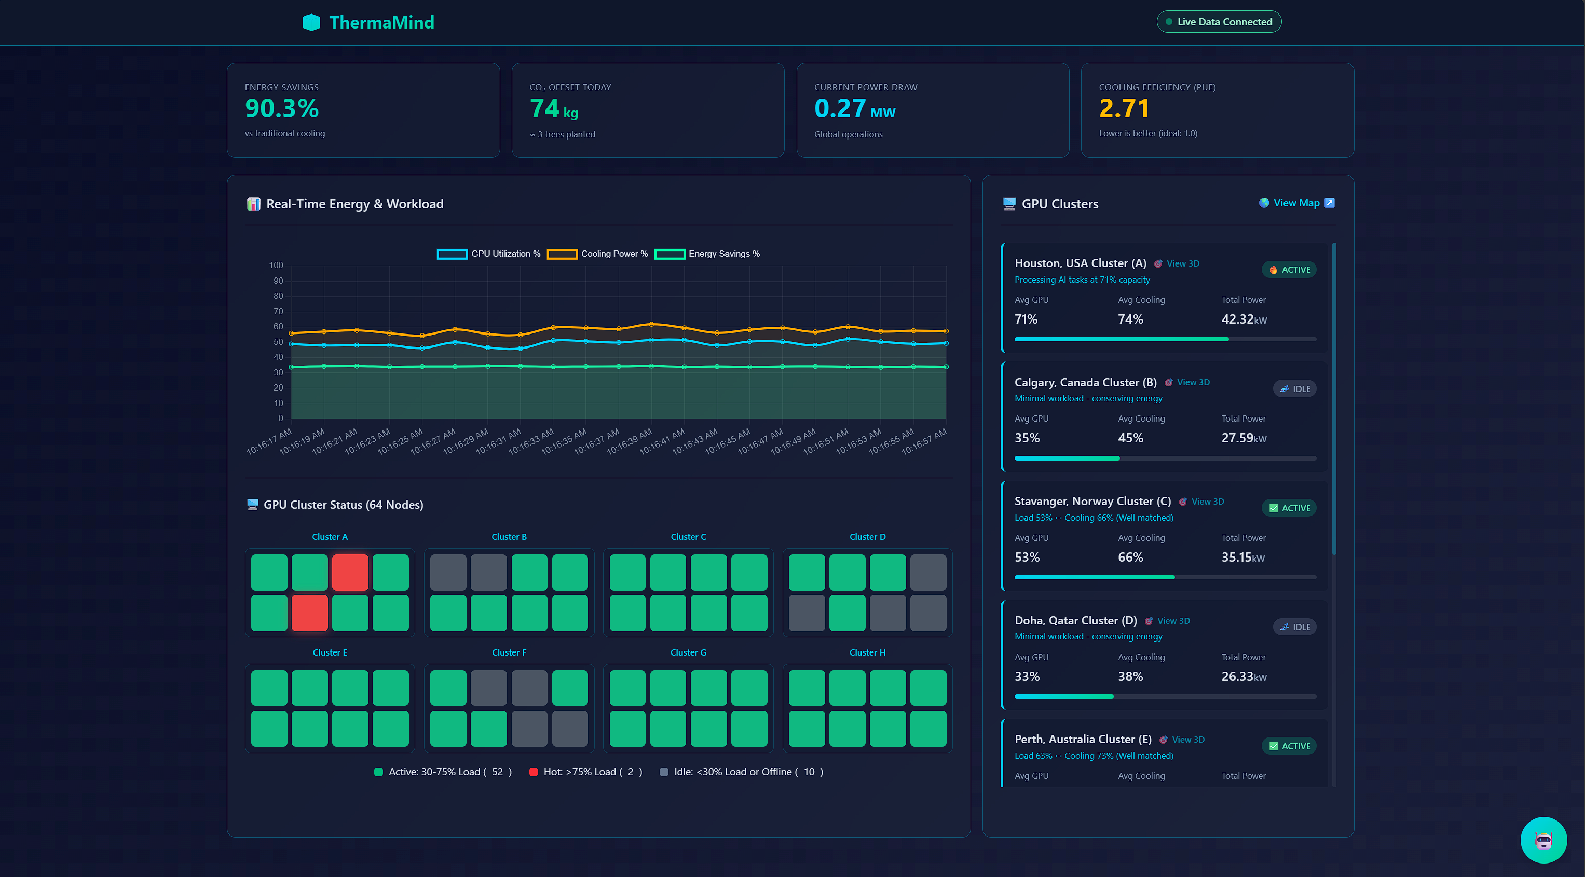1585x877 pixels.
Task: Click the monitor icon beside GPU Clusters heading
Action: click(x=1009, y=204)
